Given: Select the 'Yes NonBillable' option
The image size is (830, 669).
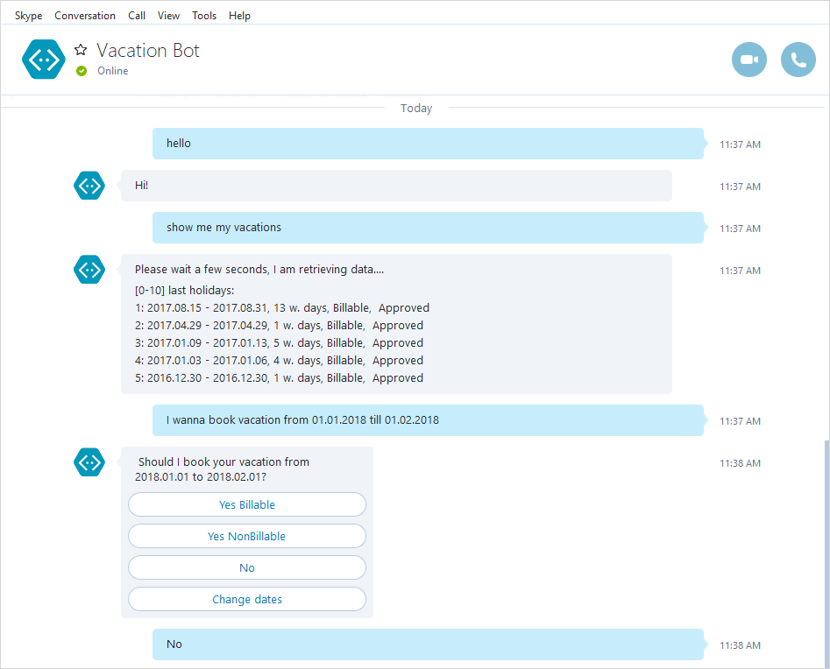Looking at the screenshot, I should [x=246, y=536].
